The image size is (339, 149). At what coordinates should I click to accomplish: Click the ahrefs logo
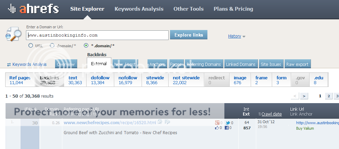(33, 9)
